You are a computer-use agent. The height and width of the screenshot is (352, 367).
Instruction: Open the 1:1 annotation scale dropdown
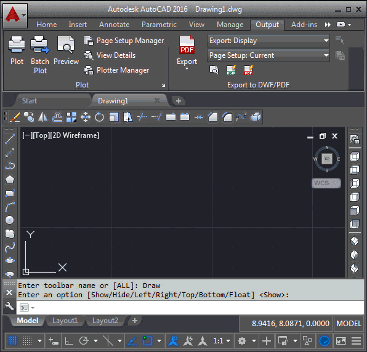tap(222, 341)
